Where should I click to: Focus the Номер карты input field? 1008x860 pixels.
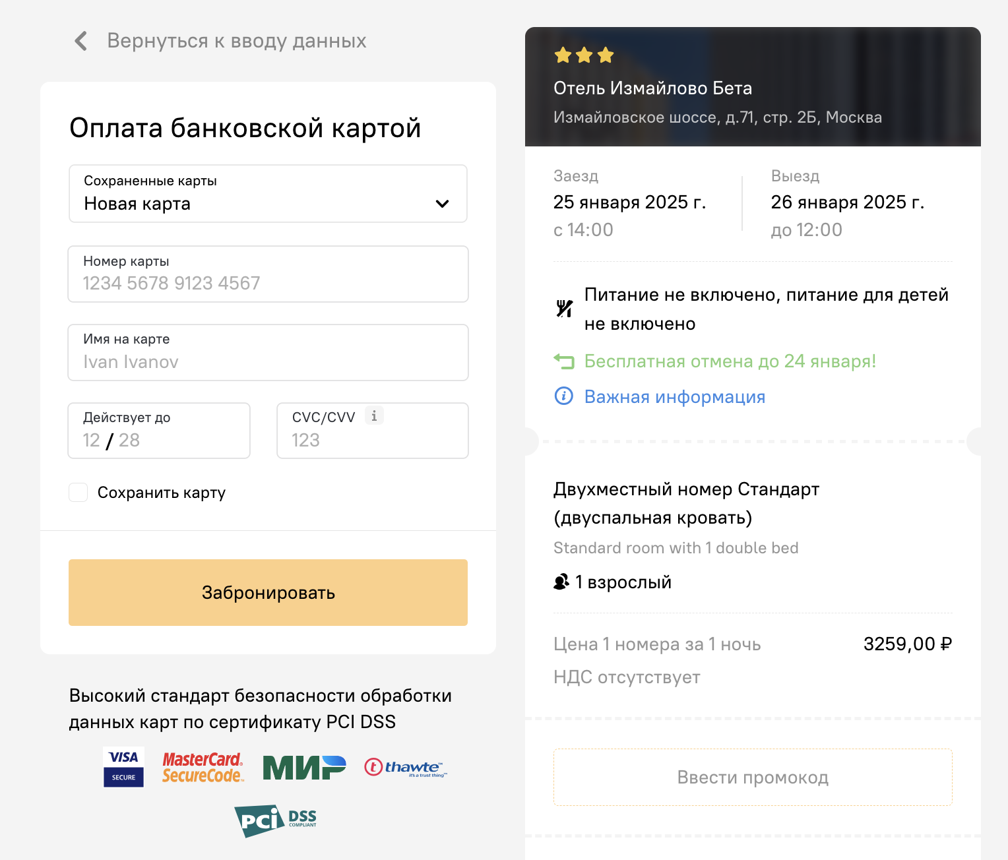tap(268, 274)
